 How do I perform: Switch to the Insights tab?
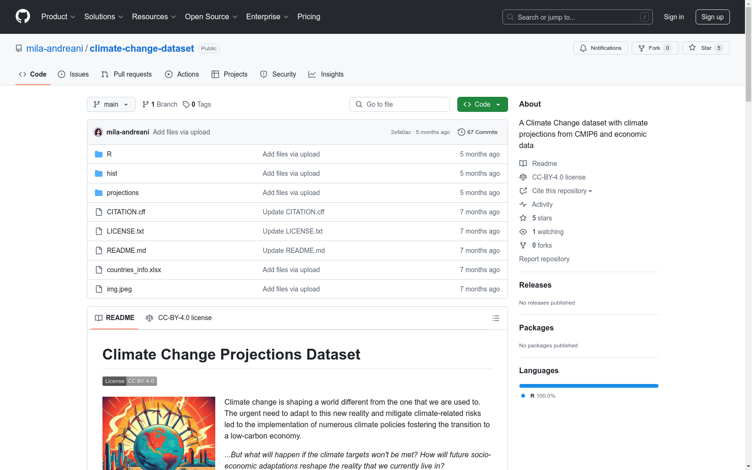click(326, 74)
